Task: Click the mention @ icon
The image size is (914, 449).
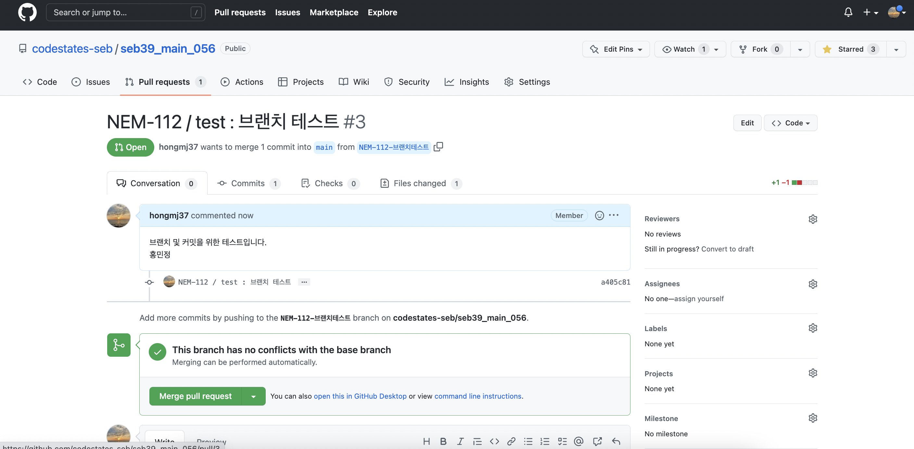Action: coord(579,441)
